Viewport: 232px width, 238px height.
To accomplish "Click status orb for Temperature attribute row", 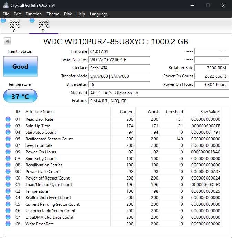I will coord(8,191).
